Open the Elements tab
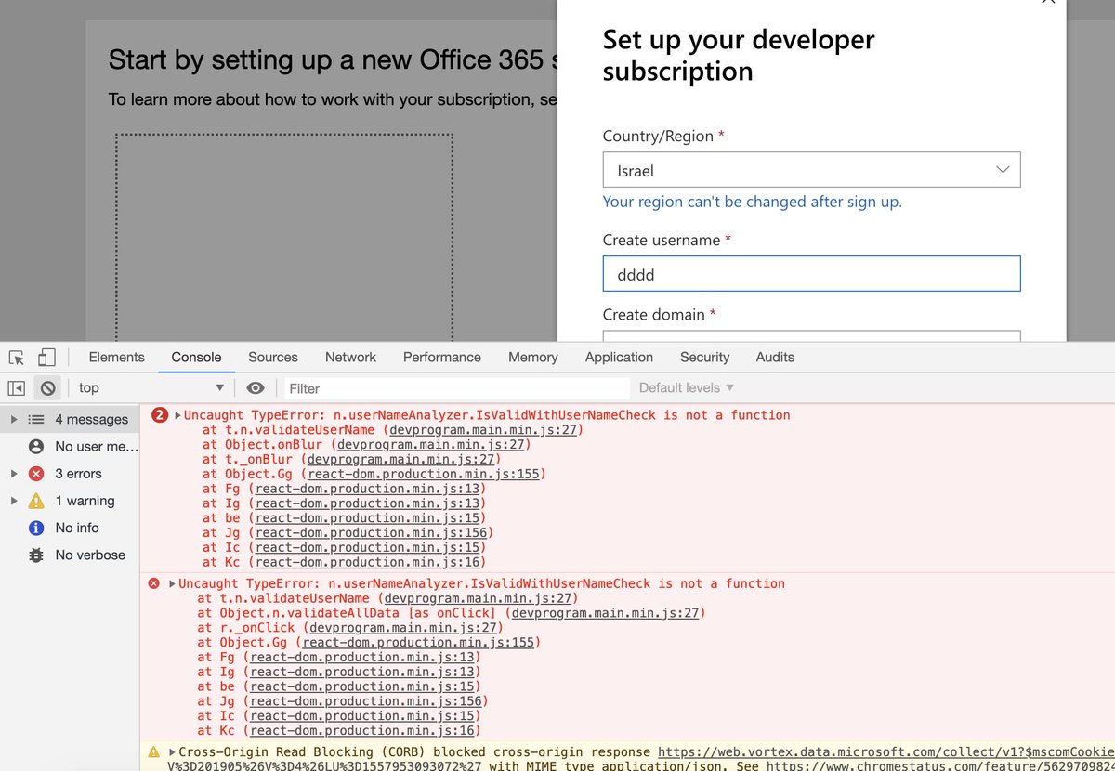This screenshot has height=771, width=1115. pyautogui.click(x=116, y=357)
